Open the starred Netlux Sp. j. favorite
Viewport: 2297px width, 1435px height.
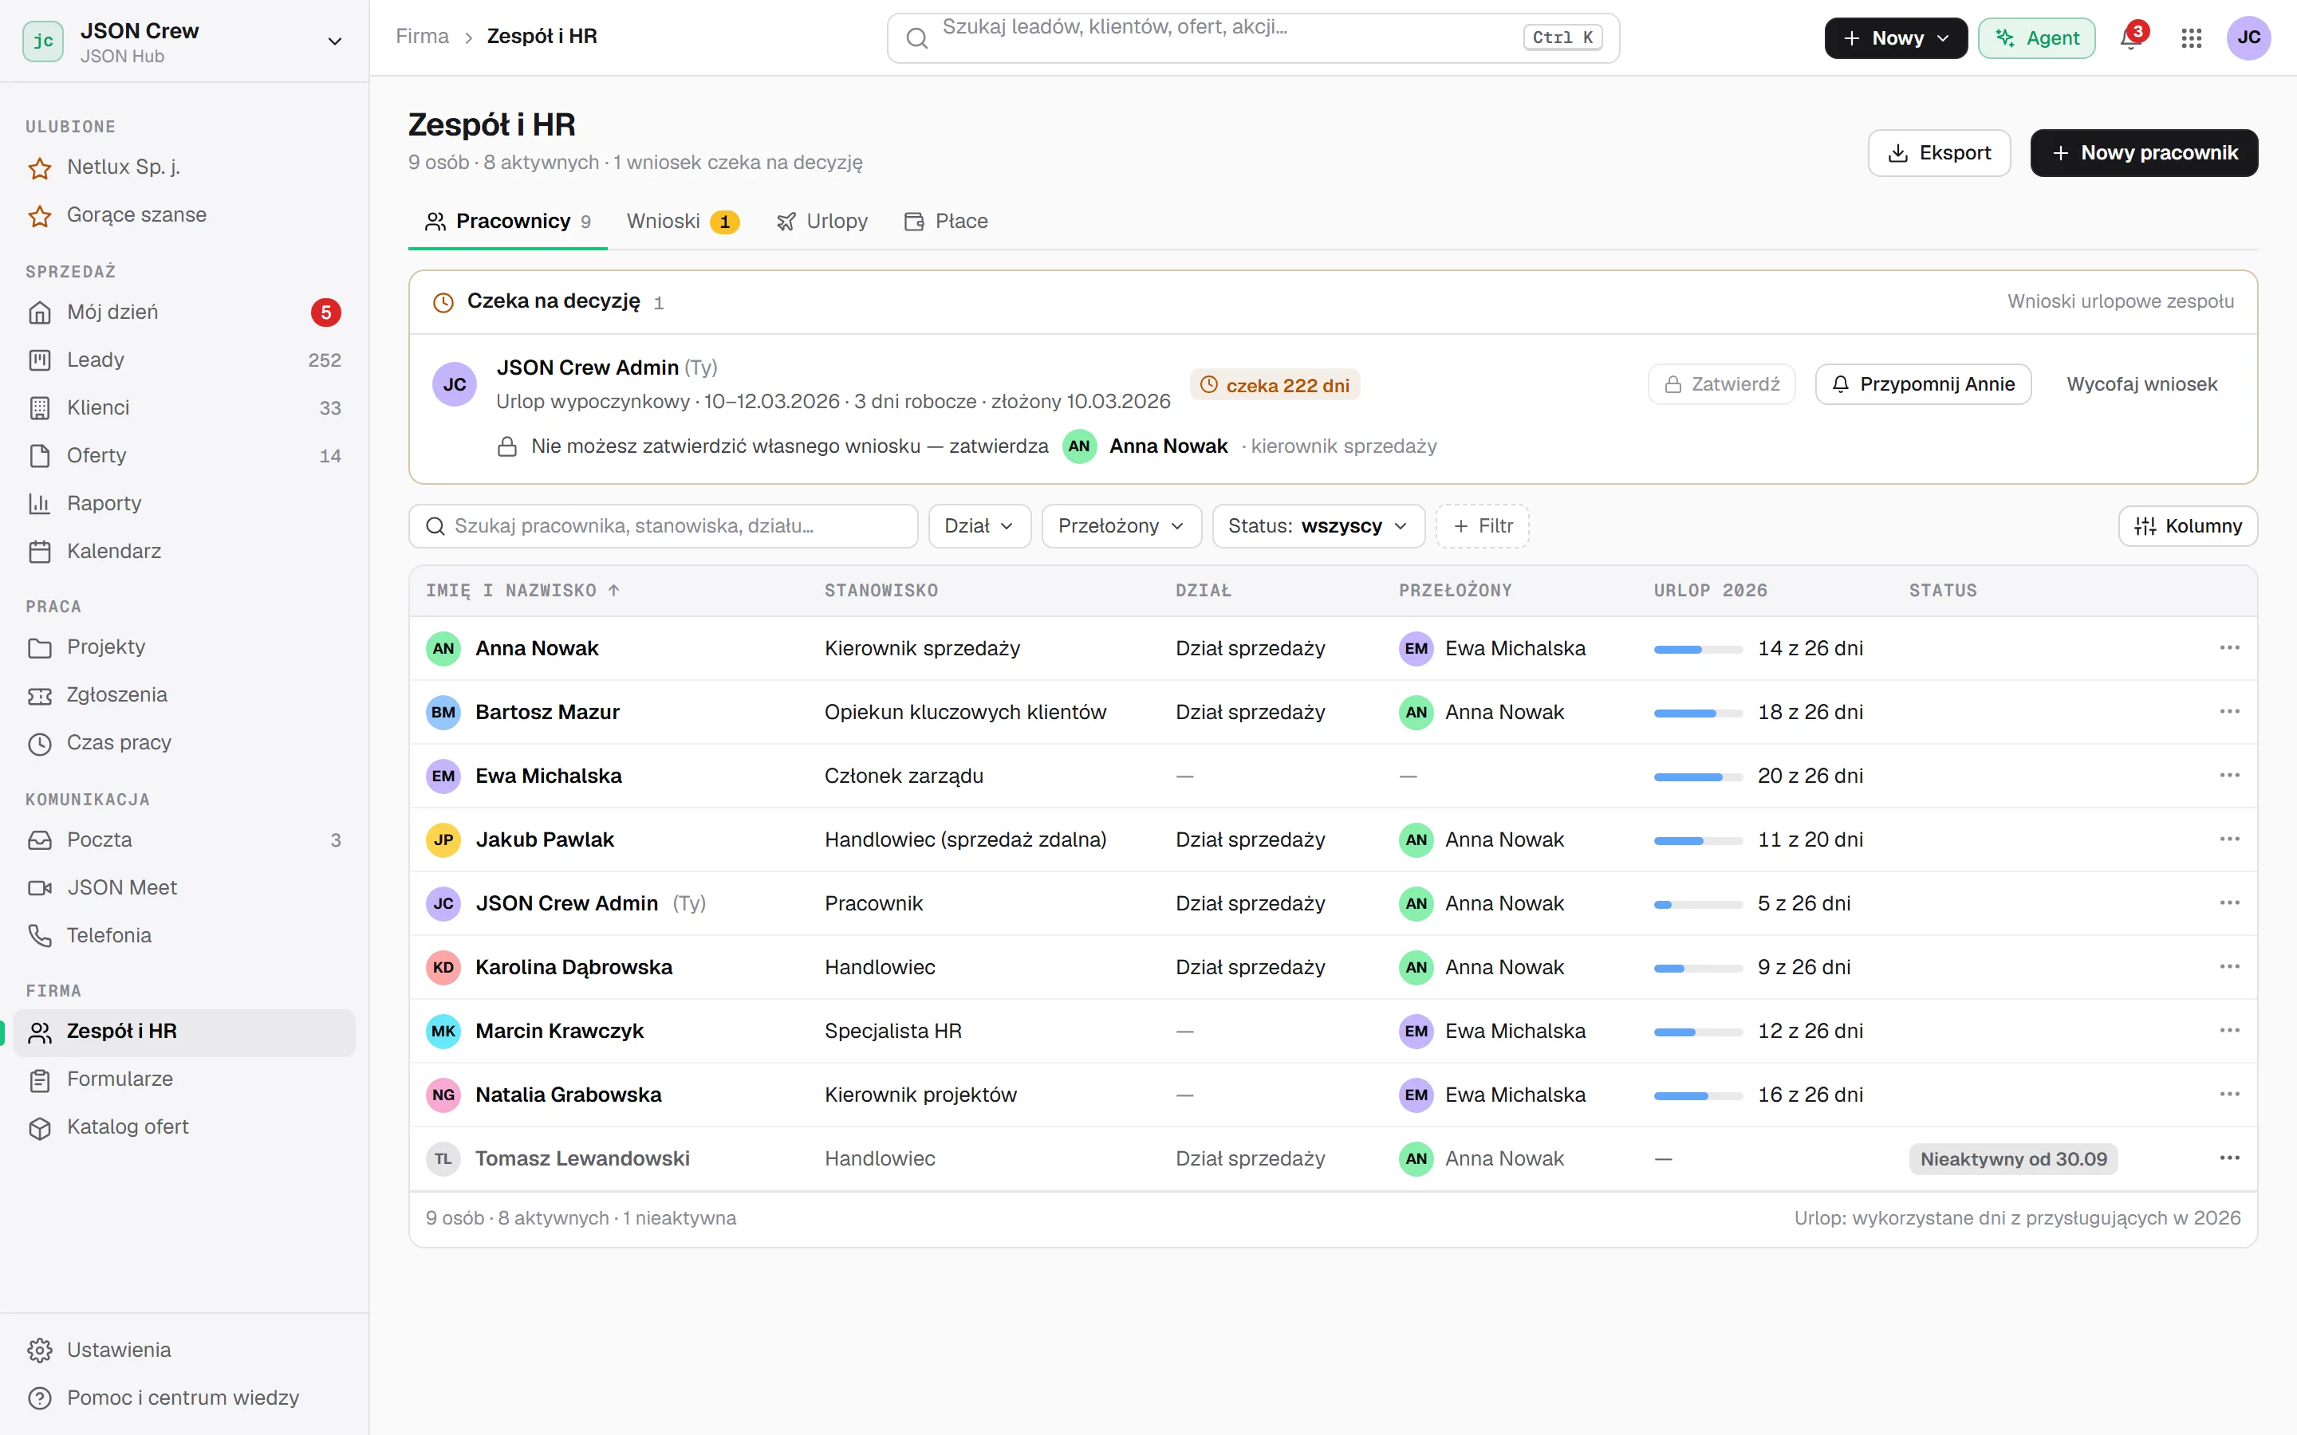tap(184, 168)
